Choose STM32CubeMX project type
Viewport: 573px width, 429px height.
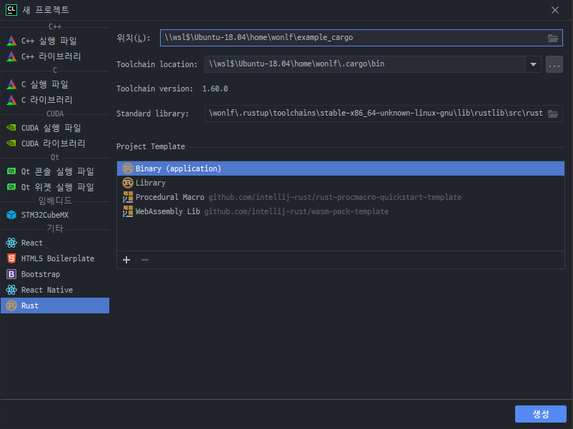click(x=55, y=215)
